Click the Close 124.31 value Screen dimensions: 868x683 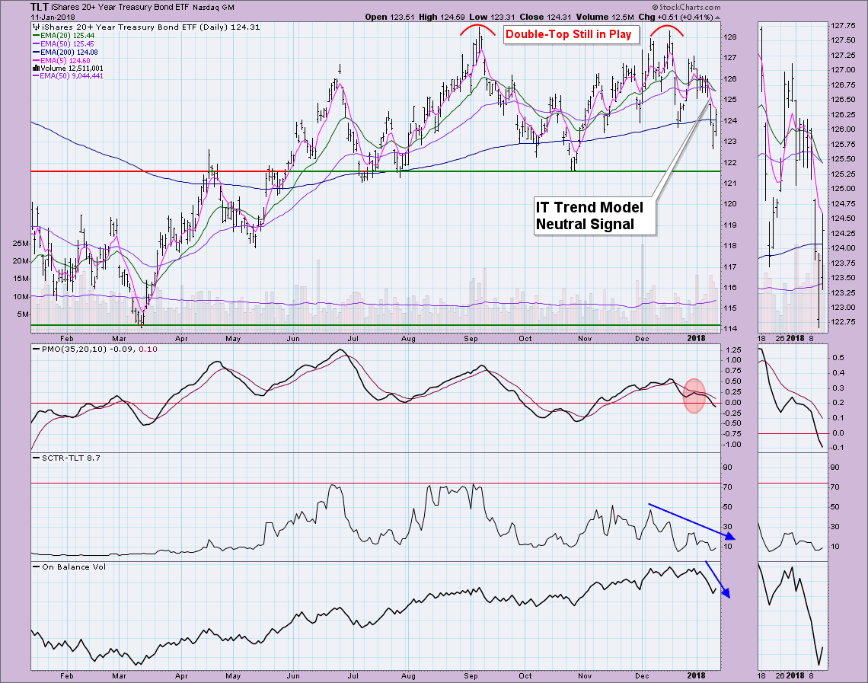coord(545,18)
